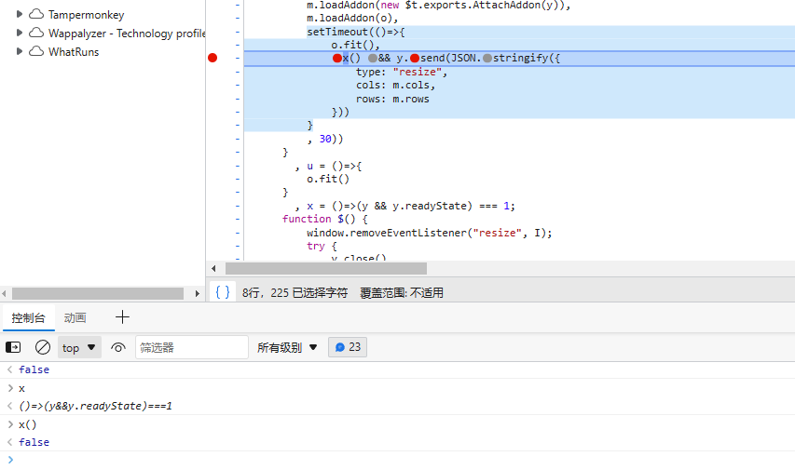Image resolution: width=795 pixels, height=470 pixels.
Task: Expand the Wappalyzer tree node
Action: point(20,33)
